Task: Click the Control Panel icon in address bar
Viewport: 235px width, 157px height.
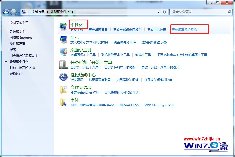Action: [23, 12]
